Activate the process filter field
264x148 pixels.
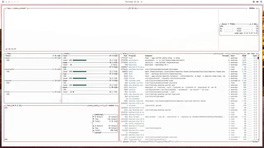132,53
